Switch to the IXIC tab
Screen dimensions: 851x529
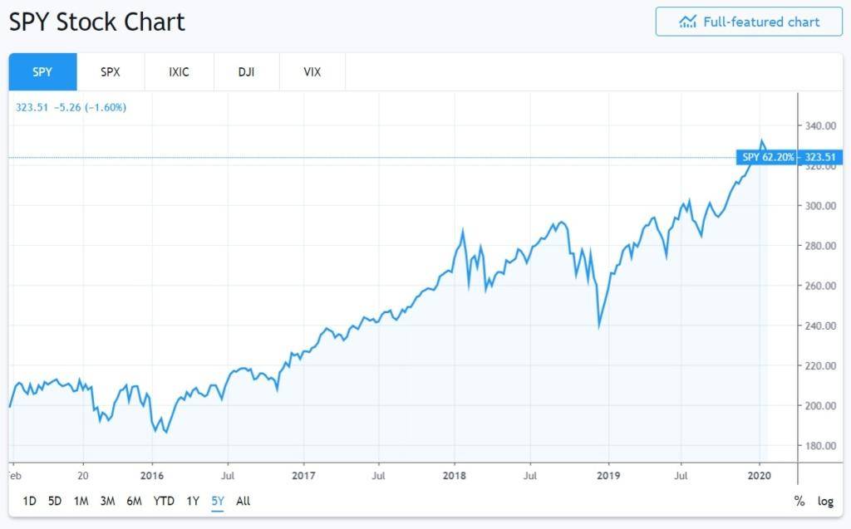[179, 72]
